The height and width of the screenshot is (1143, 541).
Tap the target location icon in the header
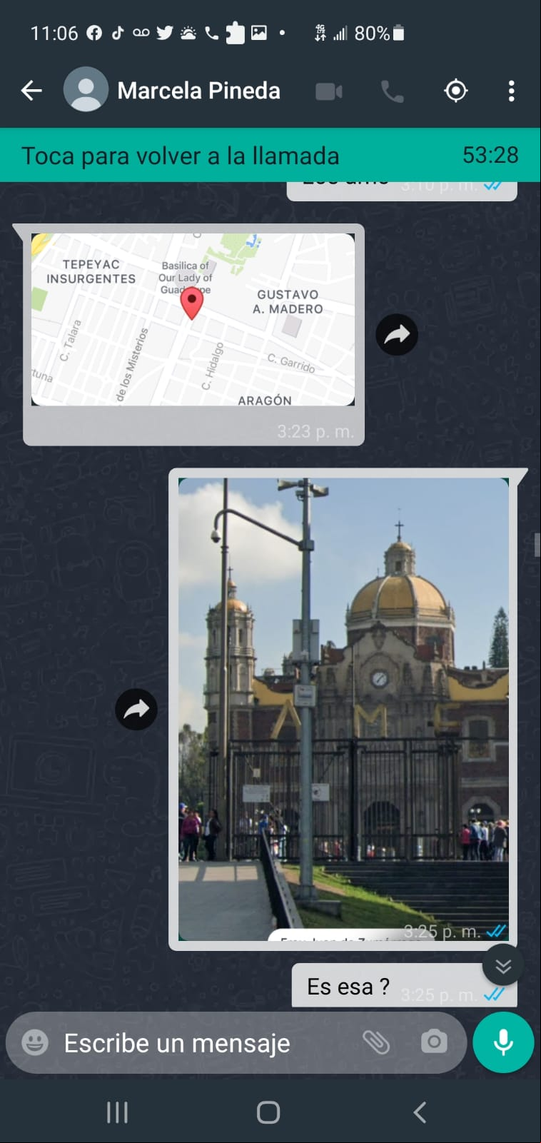[x=456, y=91]
